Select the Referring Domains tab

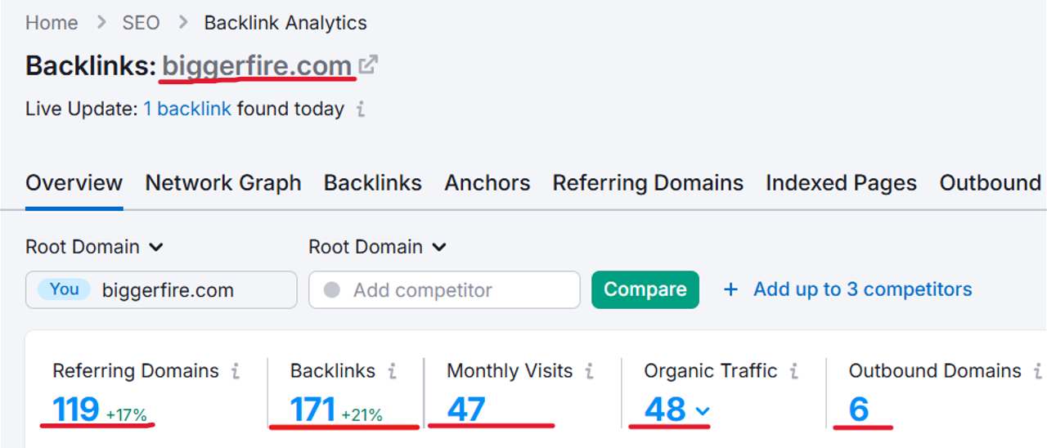tap(648, 183)
